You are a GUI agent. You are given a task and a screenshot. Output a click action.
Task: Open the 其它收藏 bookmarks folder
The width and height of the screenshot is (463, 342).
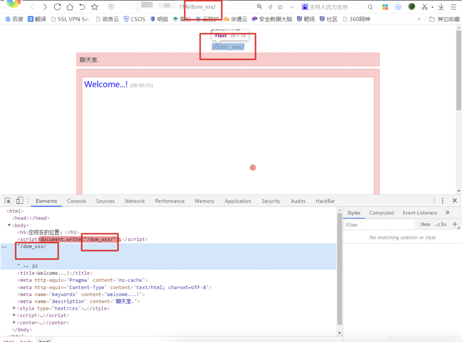444,19
